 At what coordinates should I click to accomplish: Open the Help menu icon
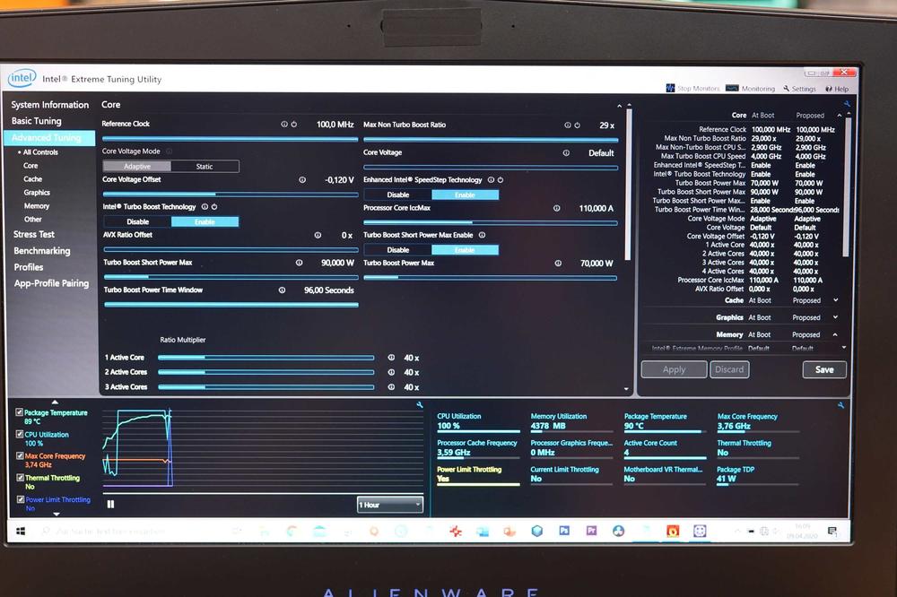[x=830, y=89]
